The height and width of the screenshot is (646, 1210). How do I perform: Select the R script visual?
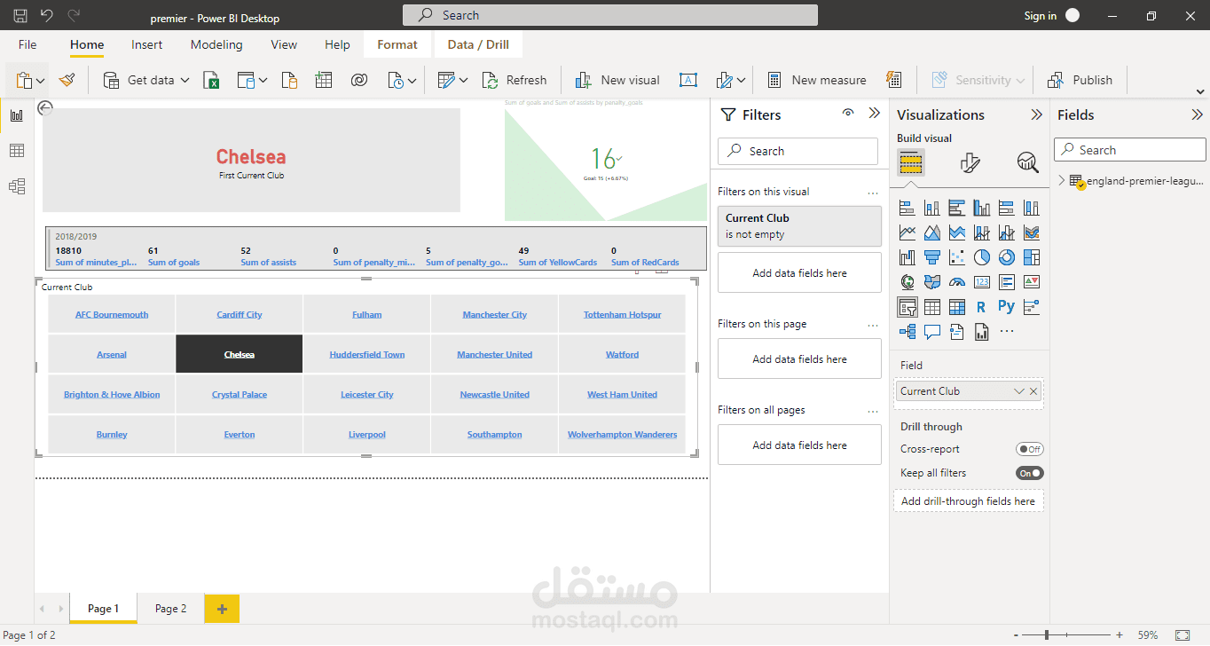point(981,307)
